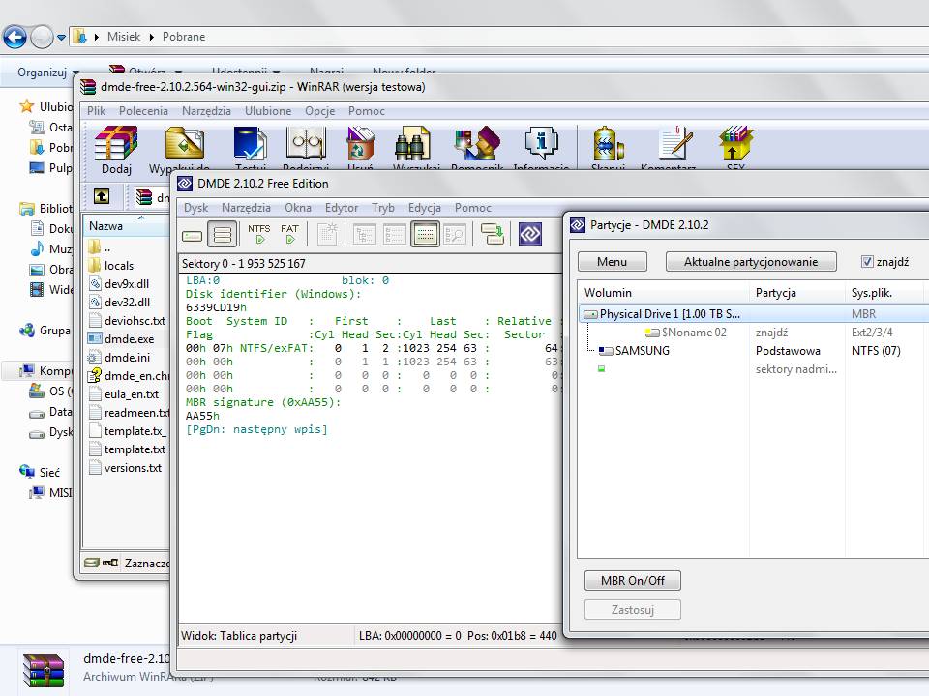
Task: Click the Sieć item in Explorer sidebar
Action: [40, 473]
